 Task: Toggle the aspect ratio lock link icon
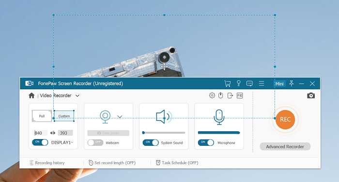pyautogui.click(x=52, y=133)
